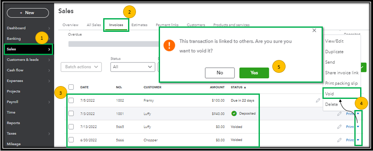Choose Duplicate from the action menu
Image resolution: width=373 pixels, height=151 pixels.
334,52
